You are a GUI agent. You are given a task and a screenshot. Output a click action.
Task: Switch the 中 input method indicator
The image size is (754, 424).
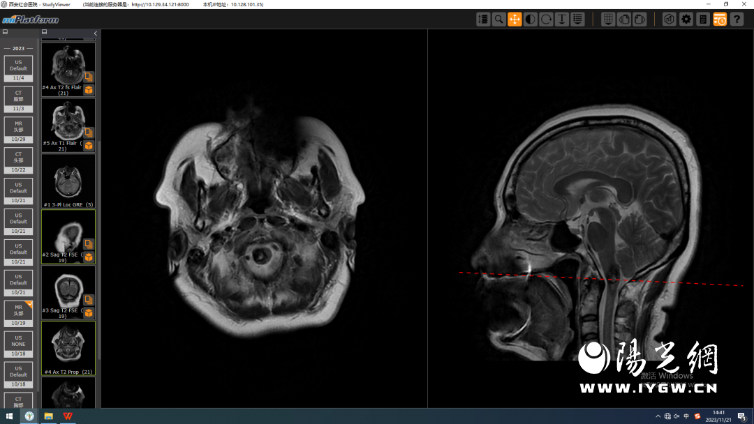[x=686, y=416]
